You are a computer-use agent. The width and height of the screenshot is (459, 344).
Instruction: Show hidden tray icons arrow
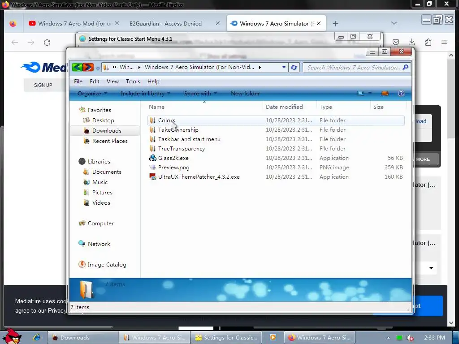point(388,338)
